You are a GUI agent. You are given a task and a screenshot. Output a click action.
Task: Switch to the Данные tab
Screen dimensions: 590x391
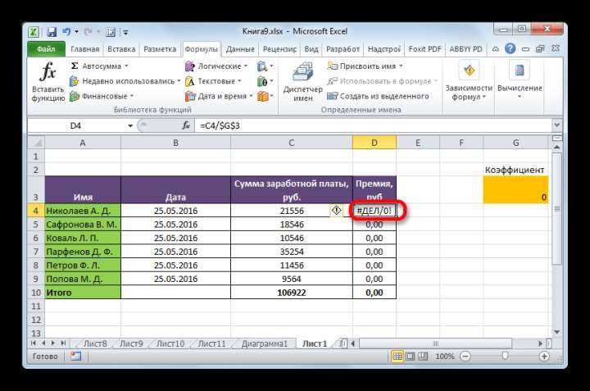coord(240,49)
